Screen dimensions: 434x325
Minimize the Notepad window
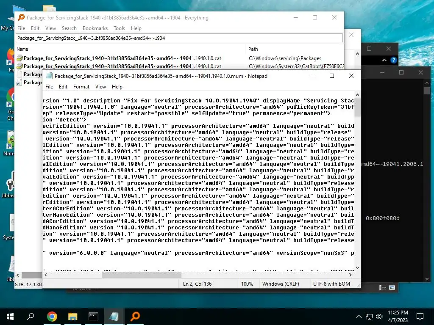(313, 76)
